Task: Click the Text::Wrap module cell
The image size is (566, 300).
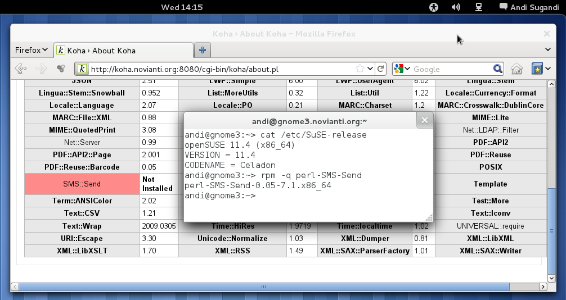Action: click(82, 226)
